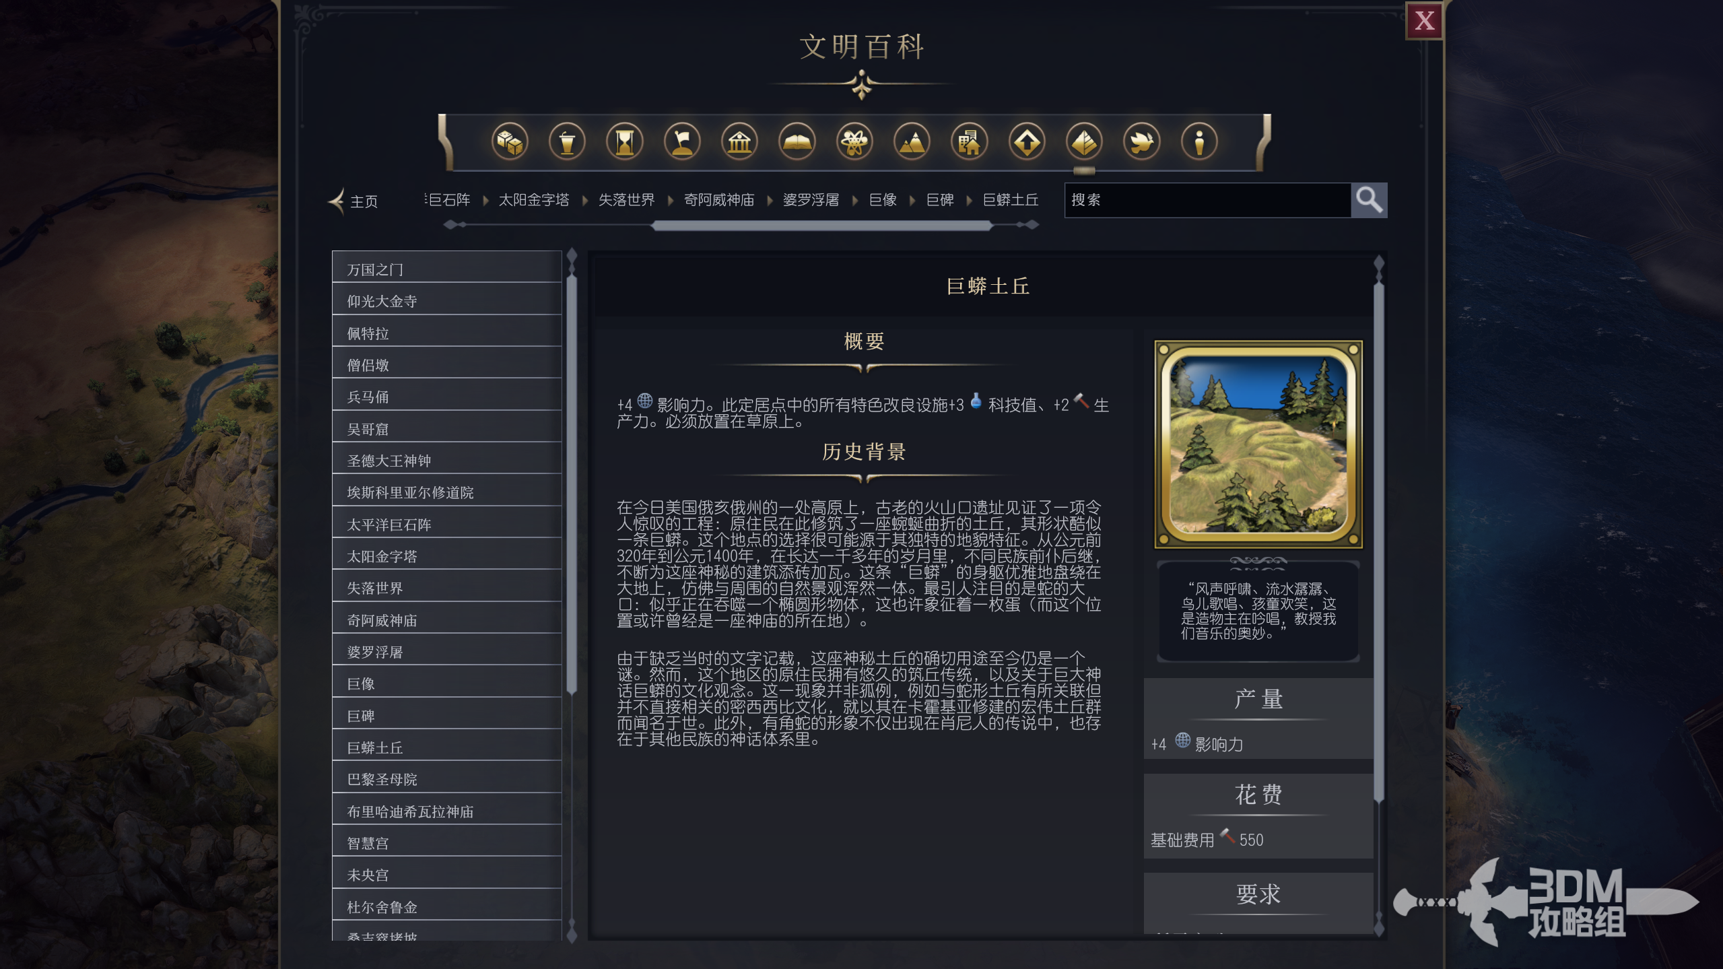The height and width of the screenshot is (969, 1723).
Task: Open 失落世界 in the breadcrumb history
Action: pos(626,200)
